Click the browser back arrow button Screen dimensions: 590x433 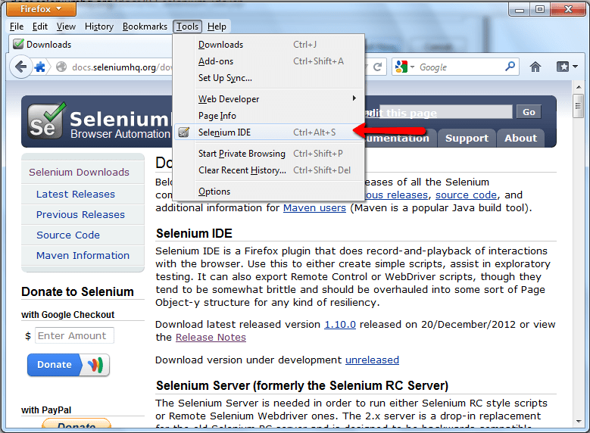(x=20, y=67)
